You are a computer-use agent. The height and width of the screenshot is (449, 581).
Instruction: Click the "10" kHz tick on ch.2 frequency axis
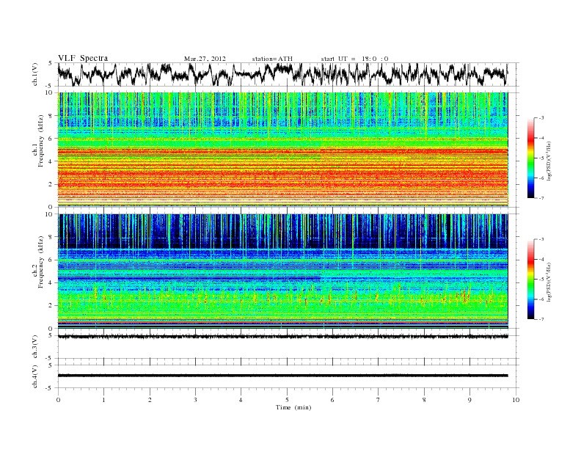[49, 214]
